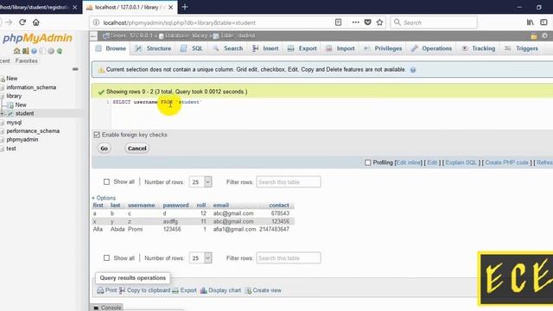Click the help icon after the warning message
Image resolution: width=553 pixels, height=311 pixels.
[413, 70]
